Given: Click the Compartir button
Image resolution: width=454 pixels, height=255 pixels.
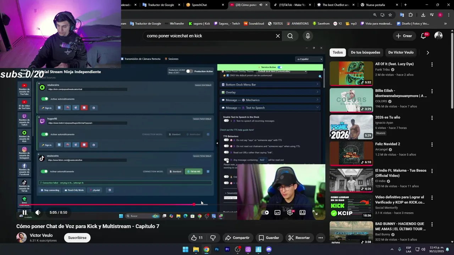Looking at the screenshot, I should tap(237, 238).
